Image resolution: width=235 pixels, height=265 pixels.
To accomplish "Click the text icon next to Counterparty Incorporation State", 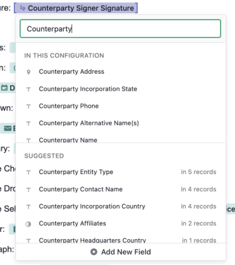I will coord(28,89).
